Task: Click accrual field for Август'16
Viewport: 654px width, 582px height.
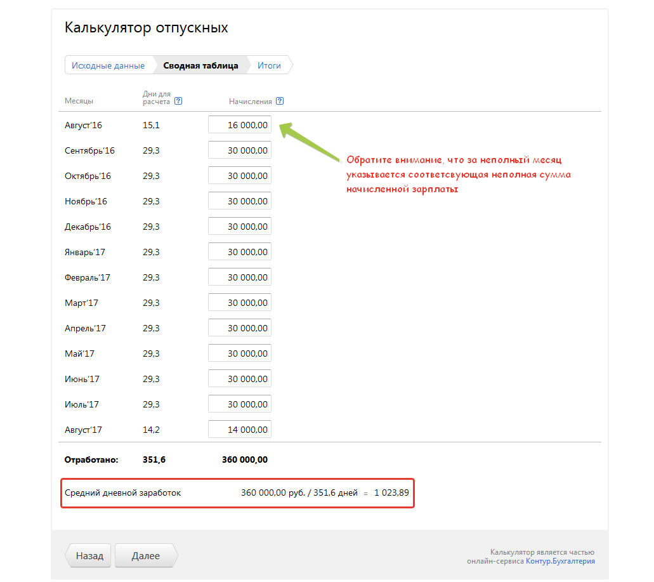Action: click(240, 125)
